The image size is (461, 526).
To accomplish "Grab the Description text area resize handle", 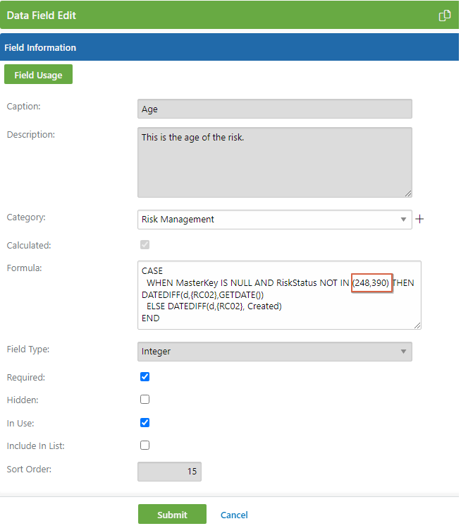I will [x=408, y=193].
